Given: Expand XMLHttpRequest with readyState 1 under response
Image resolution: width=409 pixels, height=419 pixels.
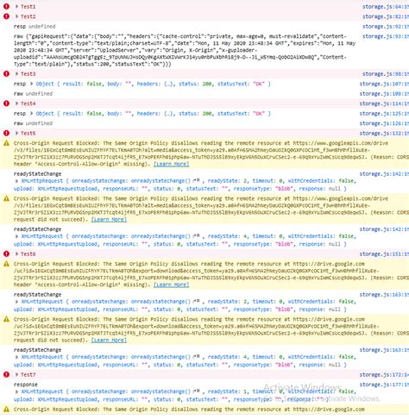Looking at the screenshot, I should pos(17,391).
